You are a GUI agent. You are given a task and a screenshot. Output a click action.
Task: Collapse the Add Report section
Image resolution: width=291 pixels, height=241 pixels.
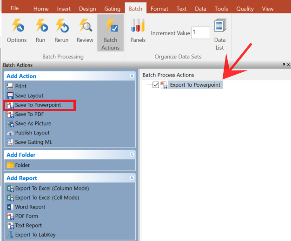(x=132, y=178)
